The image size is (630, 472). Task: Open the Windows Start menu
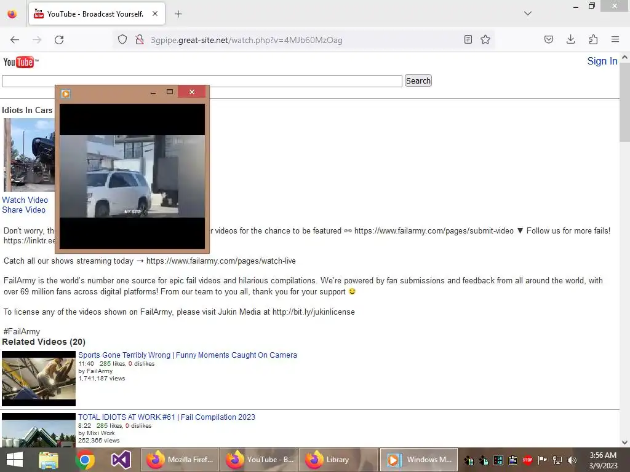pos(15,460)
